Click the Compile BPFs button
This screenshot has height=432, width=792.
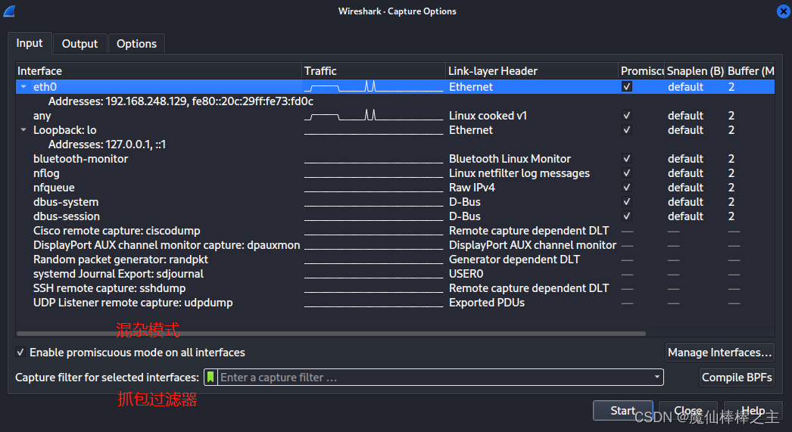[737, 377]
